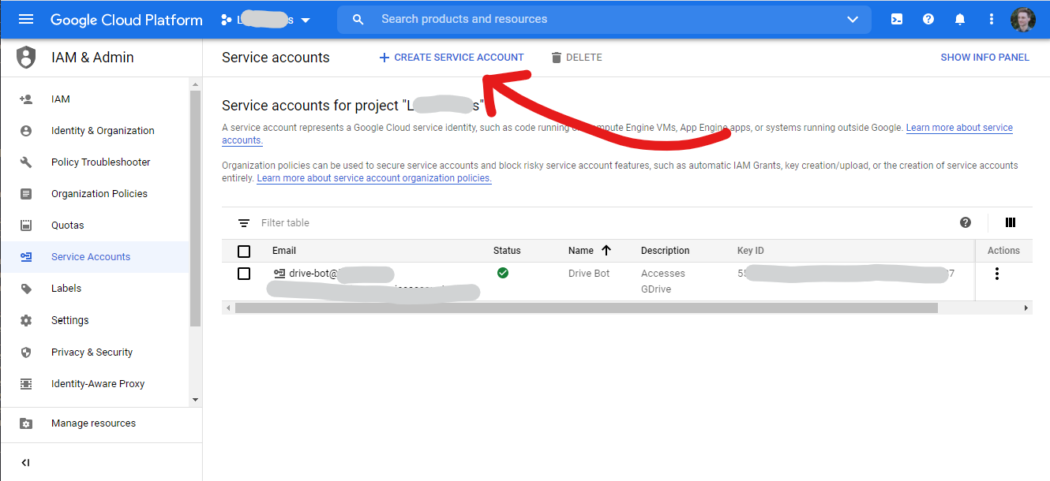Click the 'Accesses GDrive' description cell
The height and width of the screenshot is (481, 1050).
663,282
